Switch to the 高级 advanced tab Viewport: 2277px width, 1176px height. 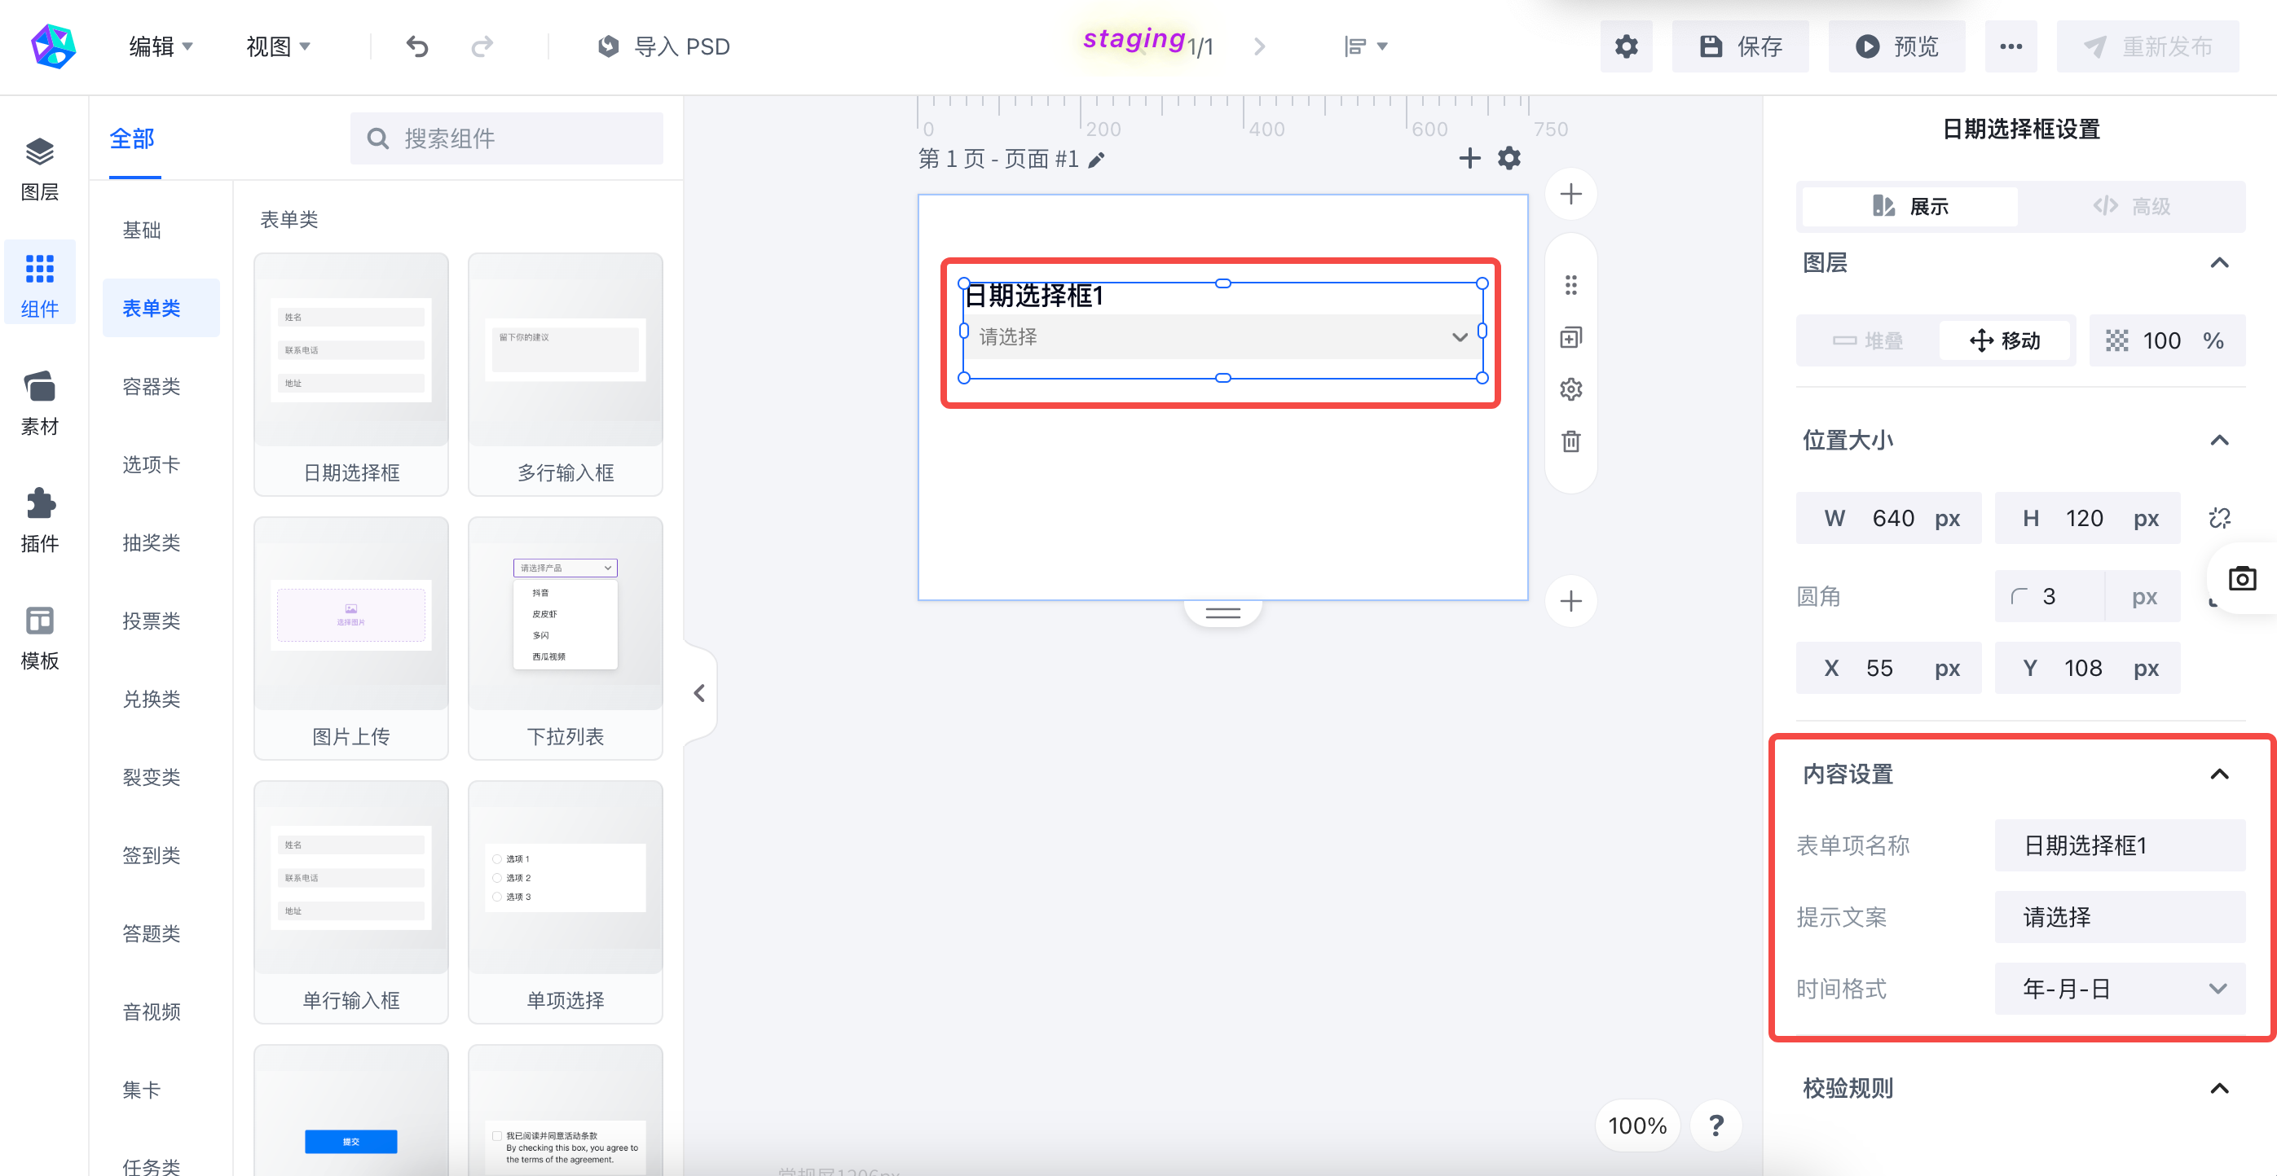point(2130,206)
